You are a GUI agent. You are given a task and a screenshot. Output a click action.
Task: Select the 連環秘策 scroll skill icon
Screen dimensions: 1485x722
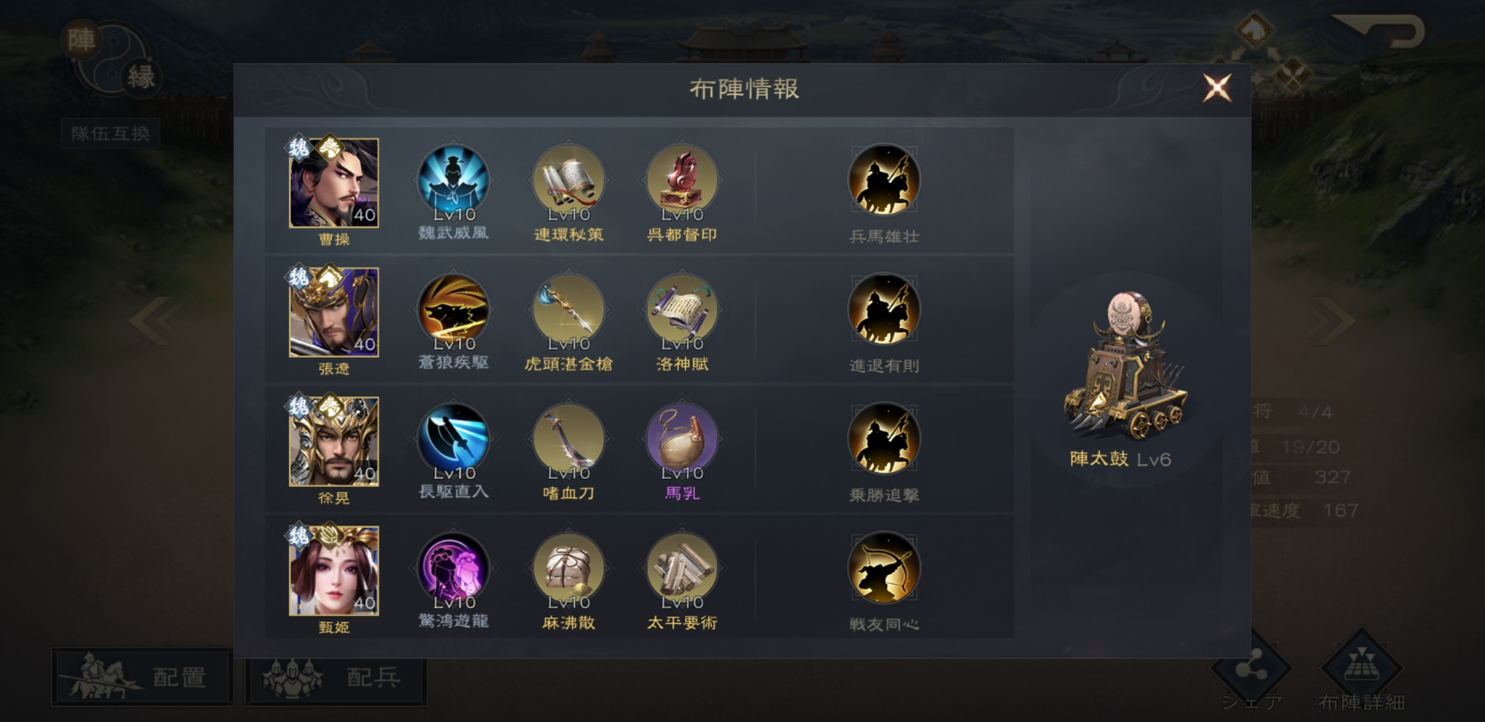pyautogui.click(x=569, y=180)
